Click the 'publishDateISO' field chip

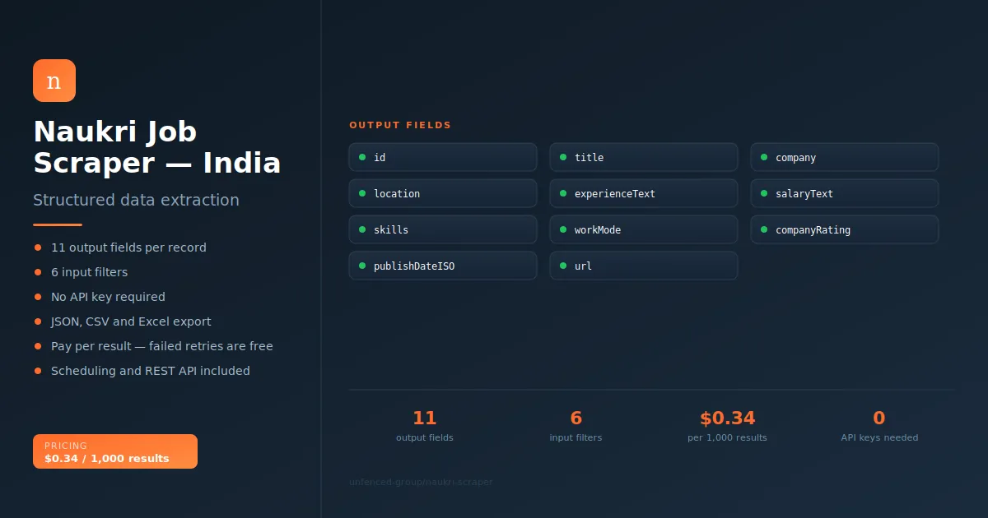(x=443, y=266)
